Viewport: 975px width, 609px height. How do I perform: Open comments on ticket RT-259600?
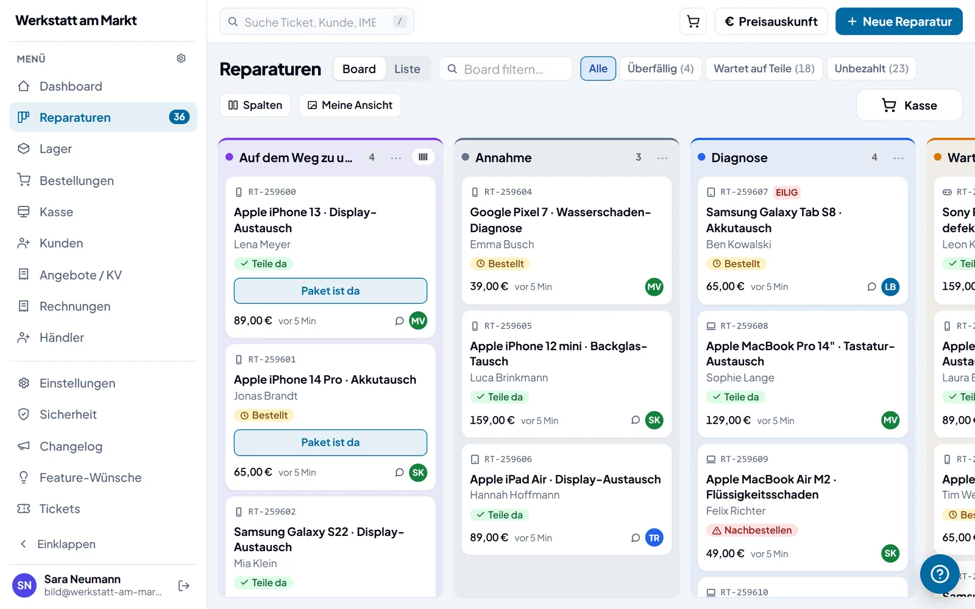click(x=399, y=321)
